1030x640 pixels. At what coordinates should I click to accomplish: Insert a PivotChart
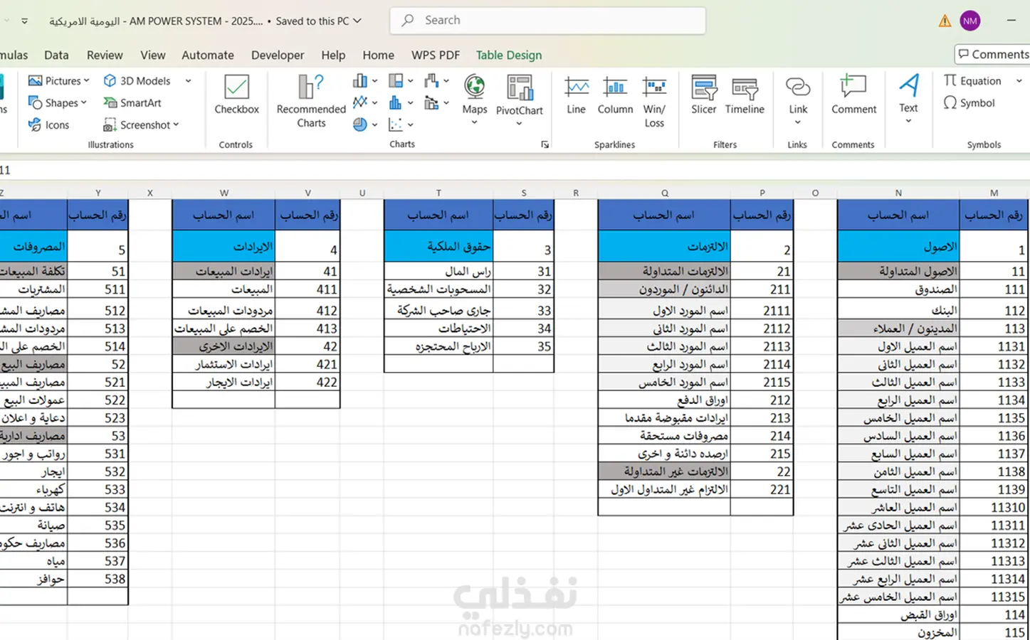520,100
